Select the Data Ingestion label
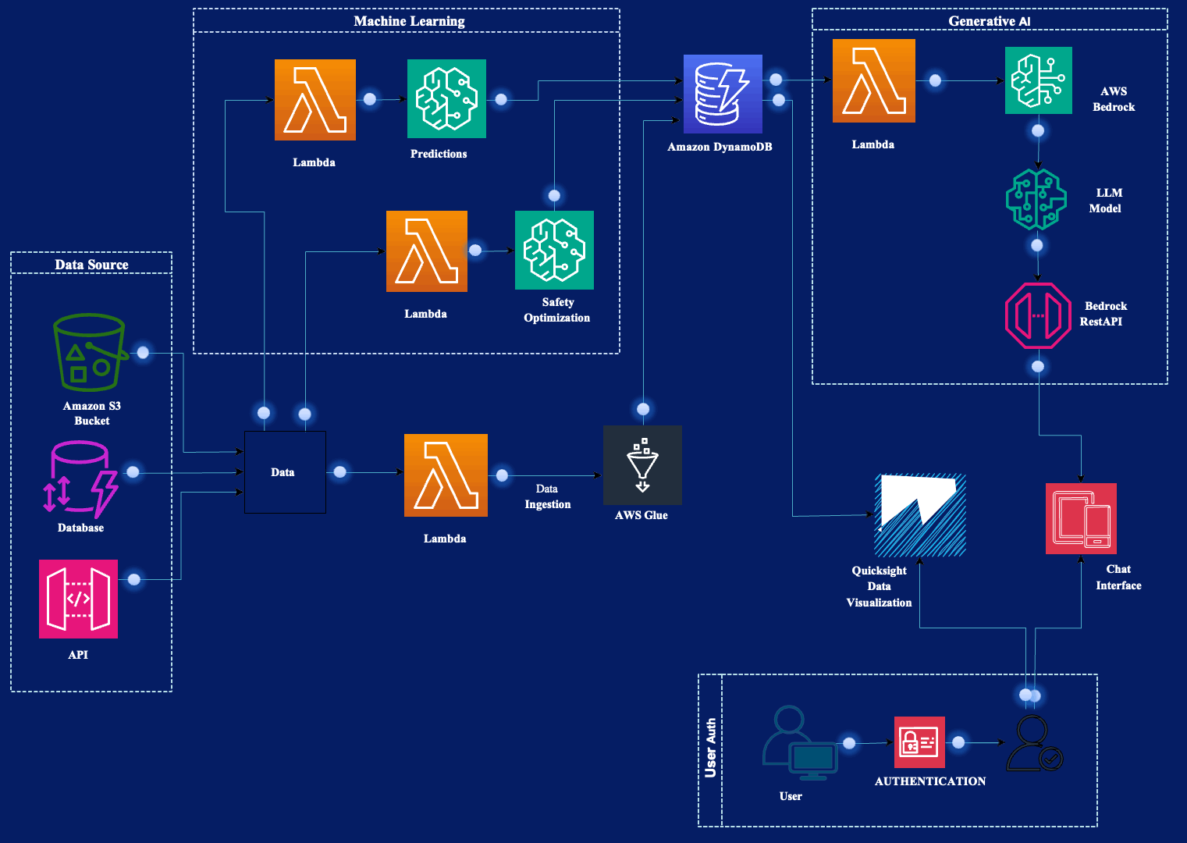Image resolution: width=1187 pixels, height=843 pixels. pos(547,496)
